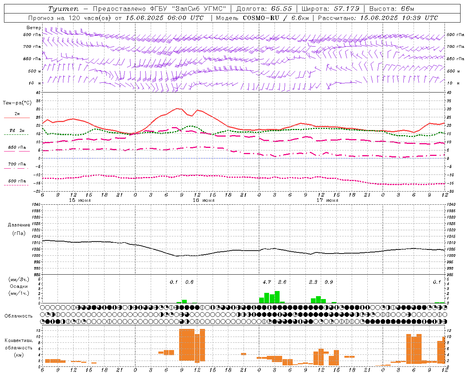466x373 pixels.
Task: Click the 0.6 precipitation total
Action: click(189, 282)
